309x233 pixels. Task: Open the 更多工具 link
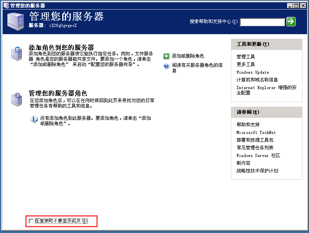(246, 64)
